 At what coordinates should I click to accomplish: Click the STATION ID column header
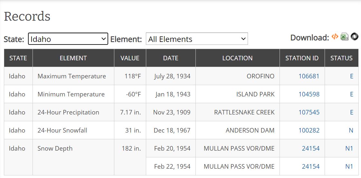point(302,58)
